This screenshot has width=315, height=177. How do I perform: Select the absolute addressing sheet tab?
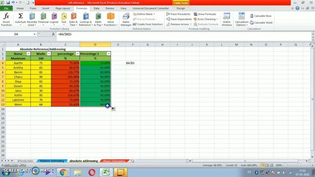click(x=84, y=161)
